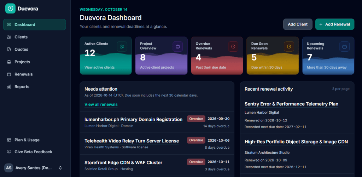
Task: Go to the Clients page
Action: click(x=35, y=37)
